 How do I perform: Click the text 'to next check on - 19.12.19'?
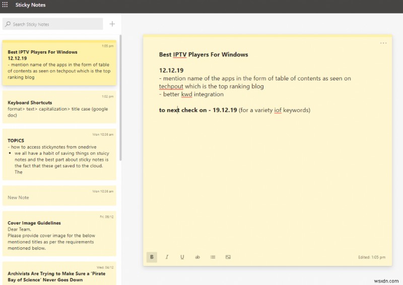[198, 110]
